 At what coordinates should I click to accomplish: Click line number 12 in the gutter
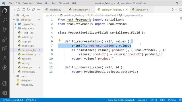[51, 67]
